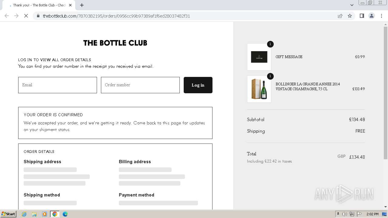
Task: Share this page icon
Action: [x=340, y=16]
